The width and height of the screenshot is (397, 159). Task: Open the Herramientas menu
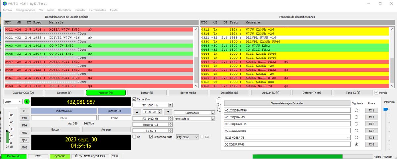coord(98,10)
